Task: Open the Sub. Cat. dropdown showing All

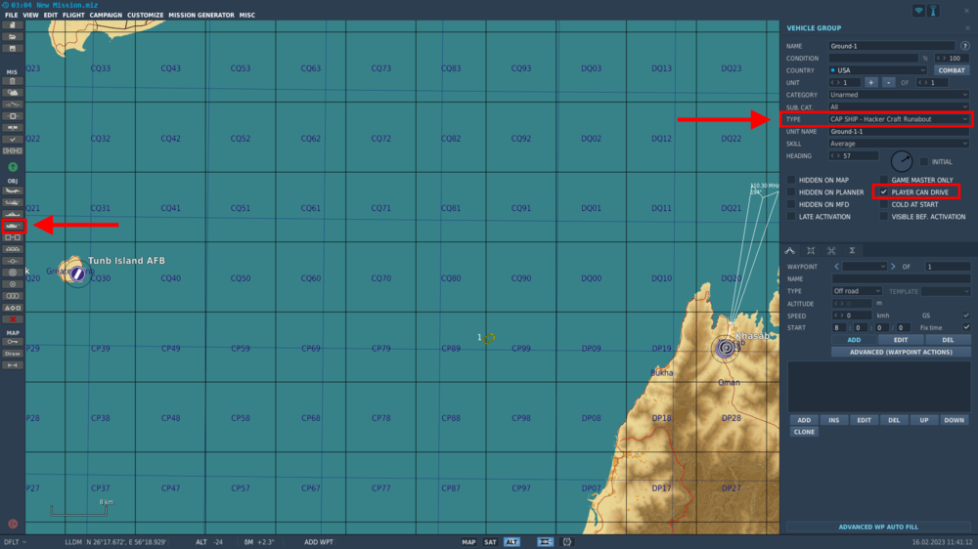Action: 899,107
